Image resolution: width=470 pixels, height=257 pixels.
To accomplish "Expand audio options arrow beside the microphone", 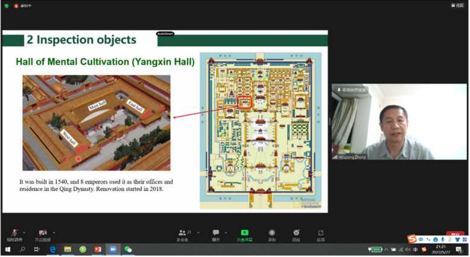I will 24,232.
